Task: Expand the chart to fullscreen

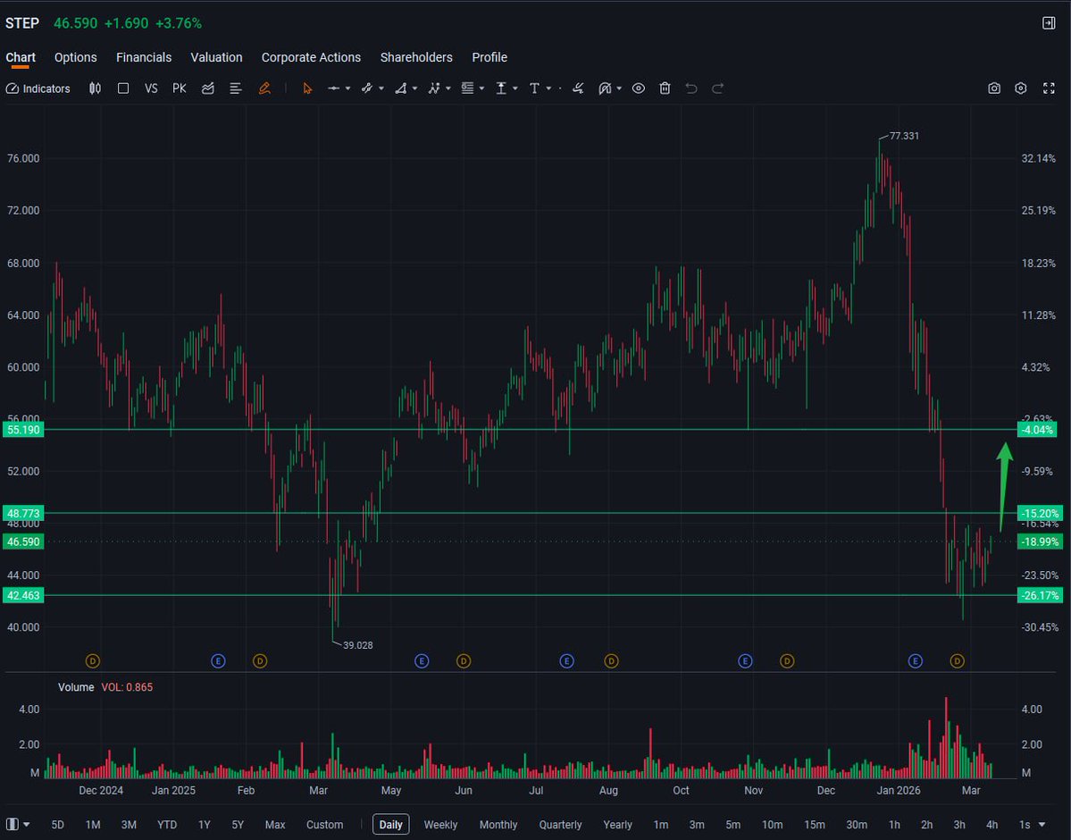Action: [x=1050, y=88]
